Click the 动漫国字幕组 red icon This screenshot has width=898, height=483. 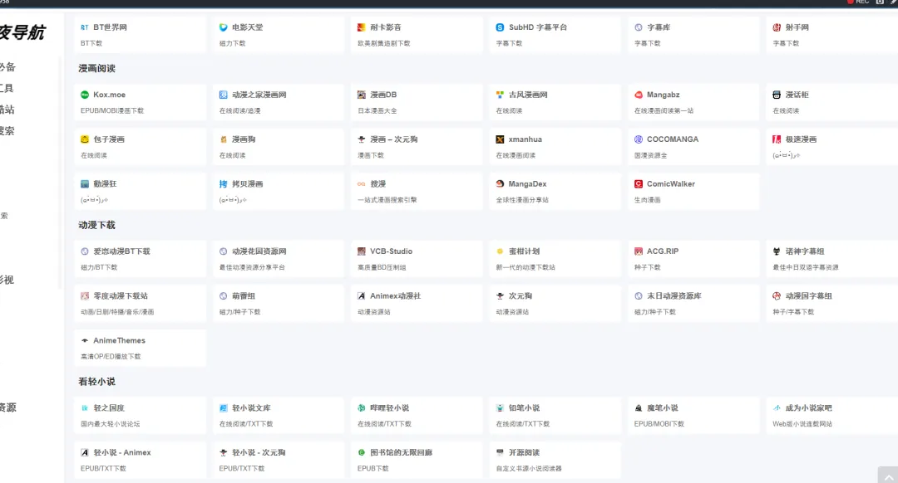point(777,296)
